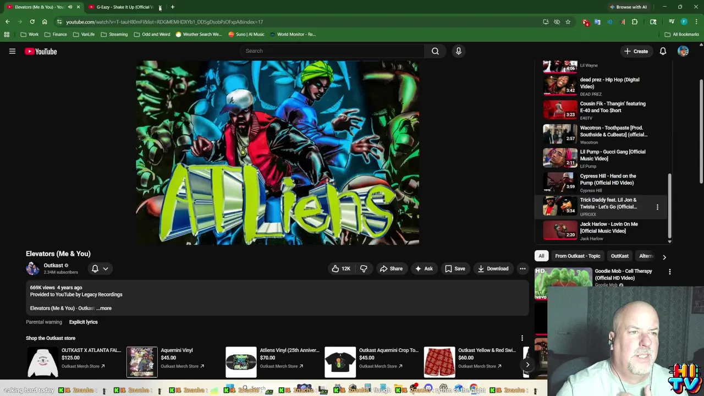Viewport: 704px width, 396px height.
Task: Click the Create button
Action: [635, 51]
